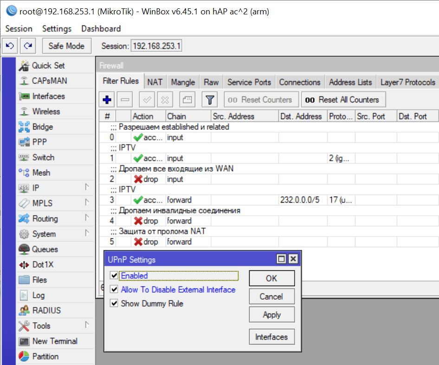
Task: Open the Session menu
Action: [x=19, y=29]
